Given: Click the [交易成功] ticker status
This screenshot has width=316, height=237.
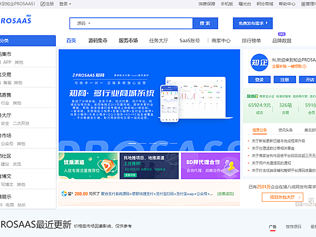Looking at the screenshot, I should [x=225, y=194].
